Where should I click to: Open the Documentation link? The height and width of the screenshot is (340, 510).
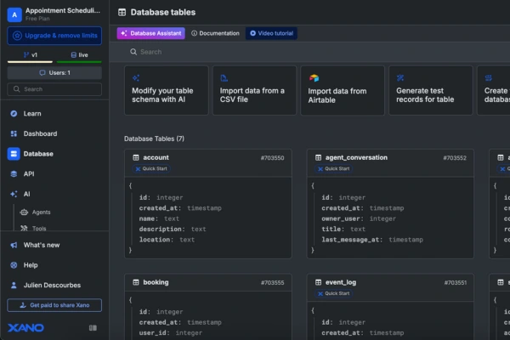[215, 33]
